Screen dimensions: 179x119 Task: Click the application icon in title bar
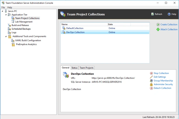[3, 3]
